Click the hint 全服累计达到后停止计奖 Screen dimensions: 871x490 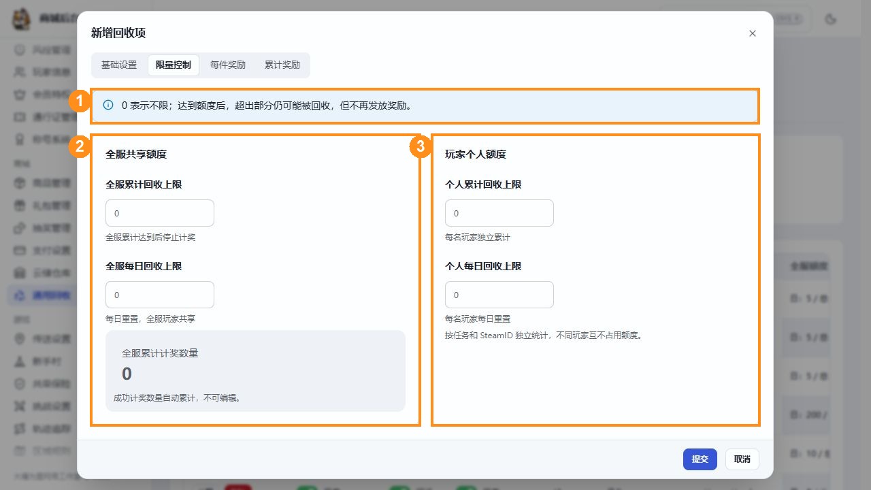(150, 238)
